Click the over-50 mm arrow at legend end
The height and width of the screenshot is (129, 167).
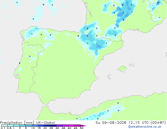coord(84,126)
